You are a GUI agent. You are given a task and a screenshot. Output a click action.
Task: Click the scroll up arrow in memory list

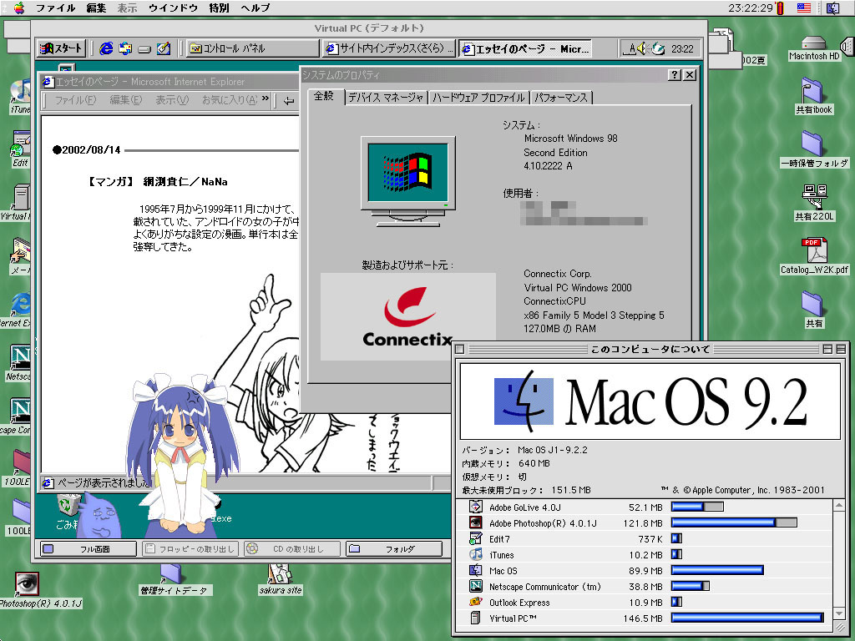point(839,506)
